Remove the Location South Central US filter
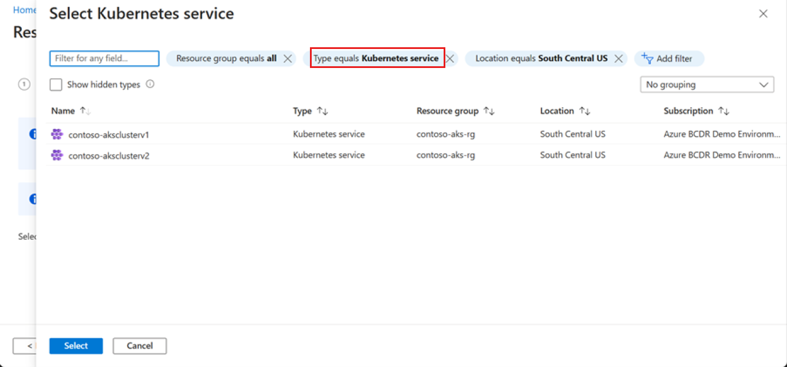Viewport: 787px width, 367px height. pos(619,58)
